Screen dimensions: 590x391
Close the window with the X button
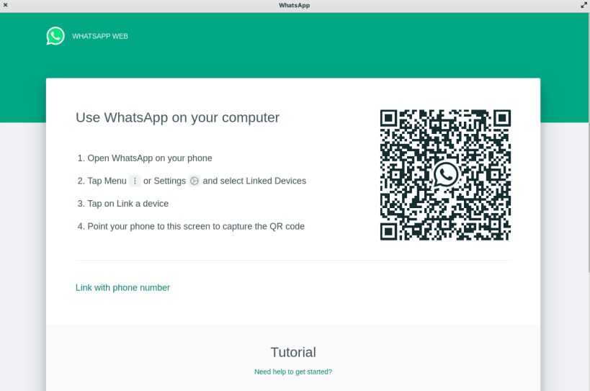point(5,5)
